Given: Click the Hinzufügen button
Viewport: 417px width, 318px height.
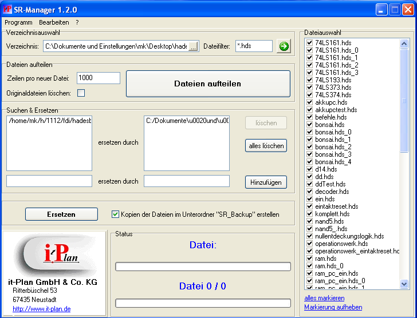Looking at the screenshot, I should [x=266, y=182].
